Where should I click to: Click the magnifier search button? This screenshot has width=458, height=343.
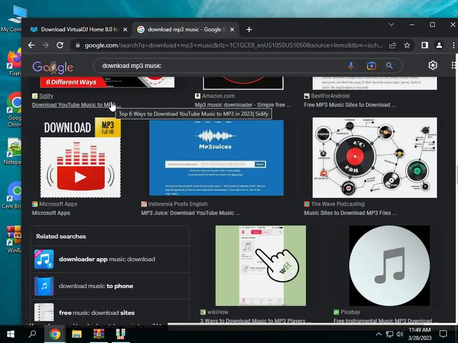(x=390, y=66)
